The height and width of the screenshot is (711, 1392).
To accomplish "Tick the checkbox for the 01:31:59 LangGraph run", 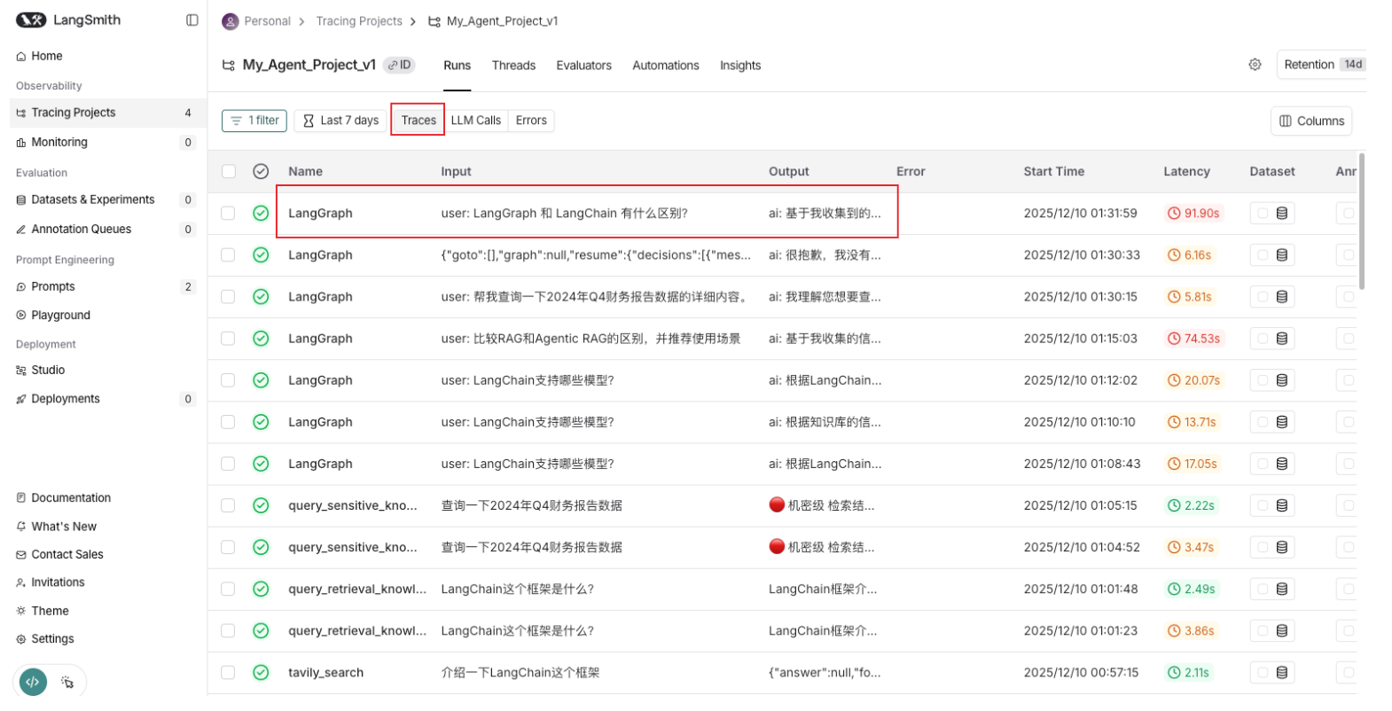I will tap(229, 214).
